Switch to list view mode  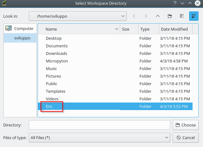tap(182, 16)
